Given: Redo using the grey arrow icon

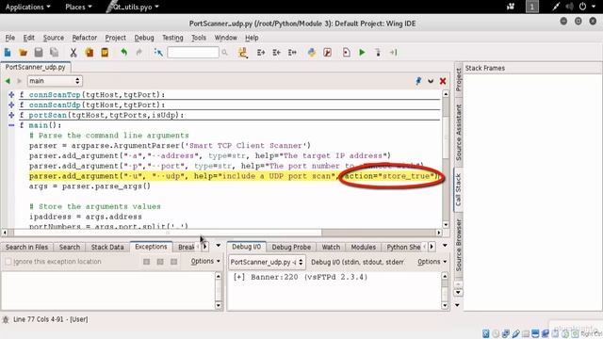Looking at the screenshot, I should pyautogui.click(x=139, y=53).
